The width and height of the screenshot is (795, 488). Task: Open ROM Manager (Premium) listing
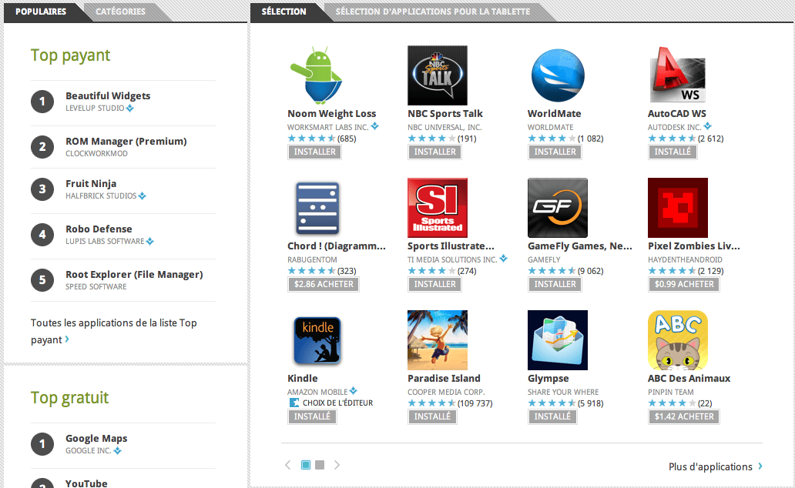pos(126,142)
